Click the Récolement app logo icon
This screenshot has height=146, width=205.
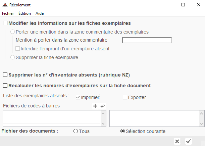click(x=5, y=5)
